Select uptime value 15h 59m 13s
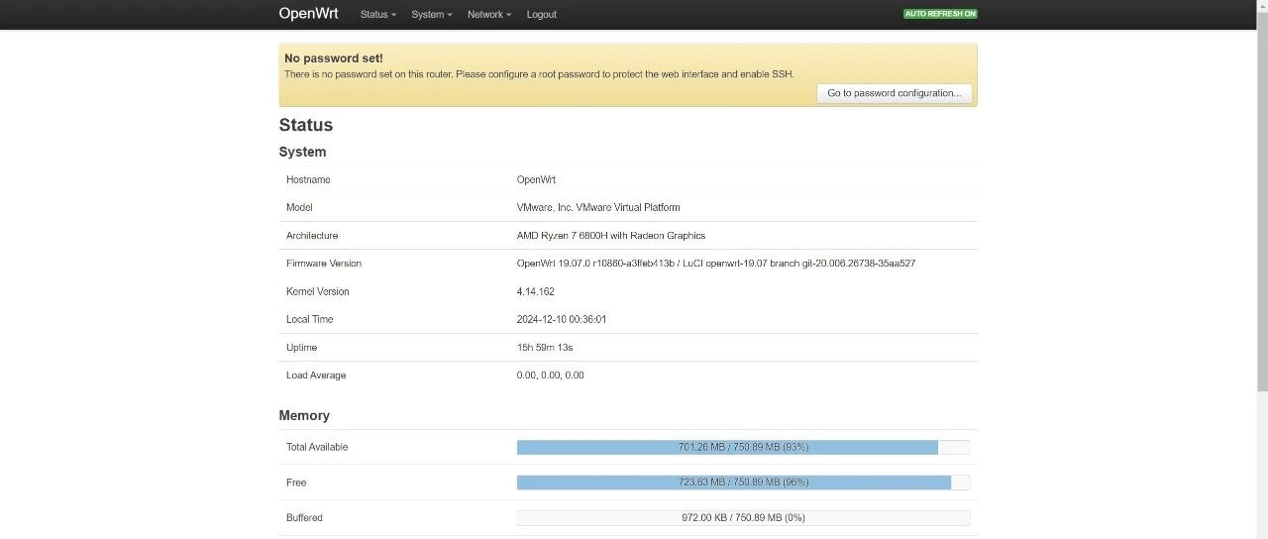 tap(545, 347)
